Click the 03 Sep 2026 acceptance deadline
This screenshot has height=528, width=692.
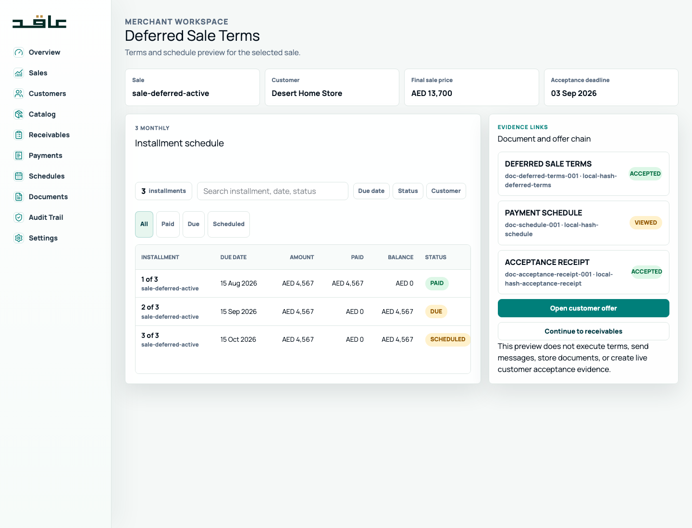pos(574,93)
